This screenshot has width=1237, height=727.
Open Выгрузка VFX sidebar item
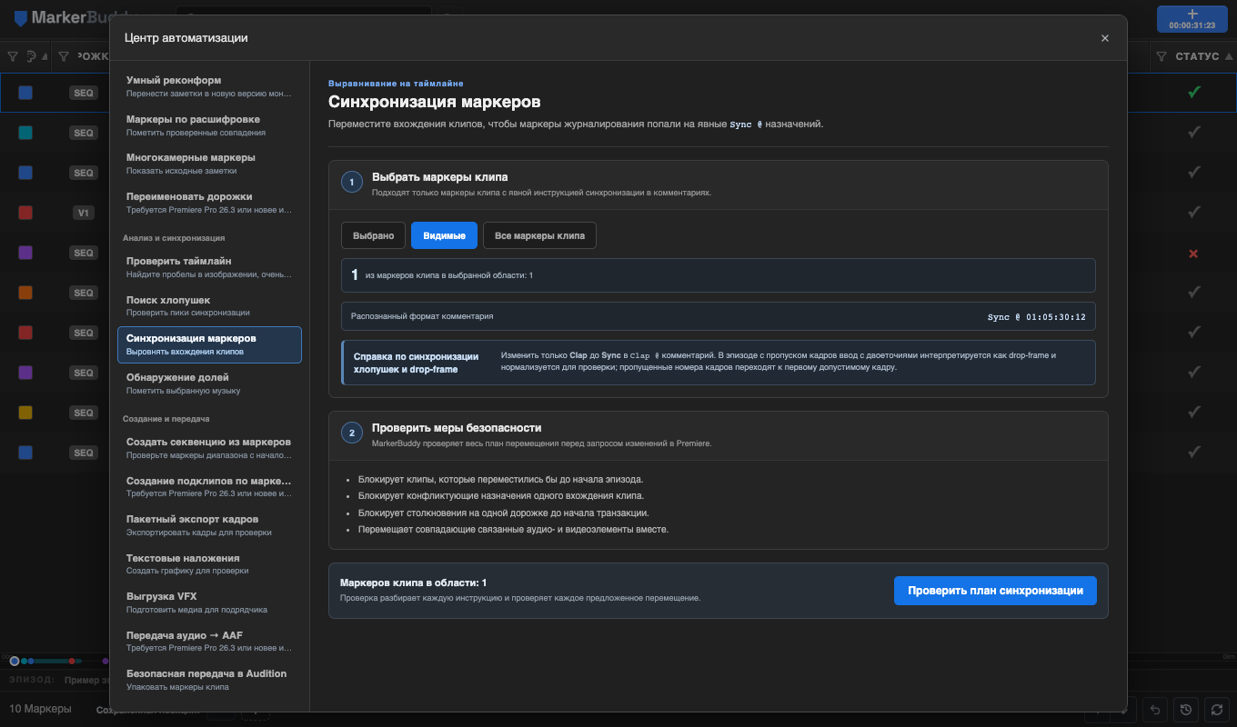pos(209,602)
